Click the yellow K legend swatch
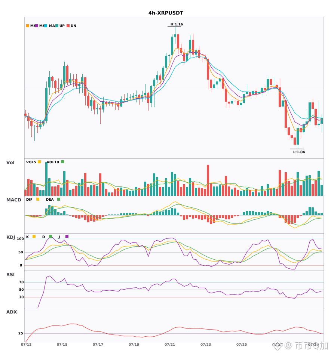This screenshot has width=331, height=355. coord(34,237)
